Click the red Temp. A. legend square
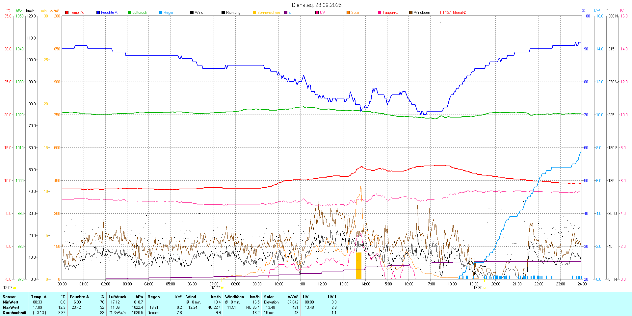Image resolution: width=632 pixels, height=316 pixels. [x=67, y=13]
